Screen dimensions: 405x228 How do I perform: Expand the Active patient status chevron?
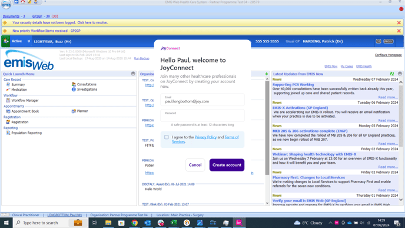tap(29, 41)
